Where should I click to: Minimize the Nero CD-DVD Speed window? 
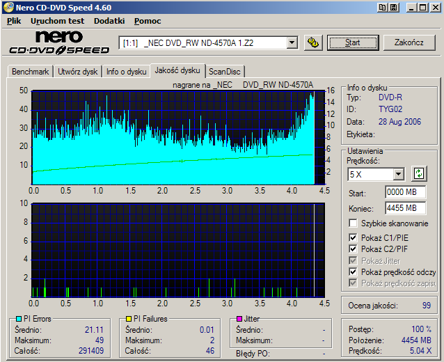[x=411, y=8]
